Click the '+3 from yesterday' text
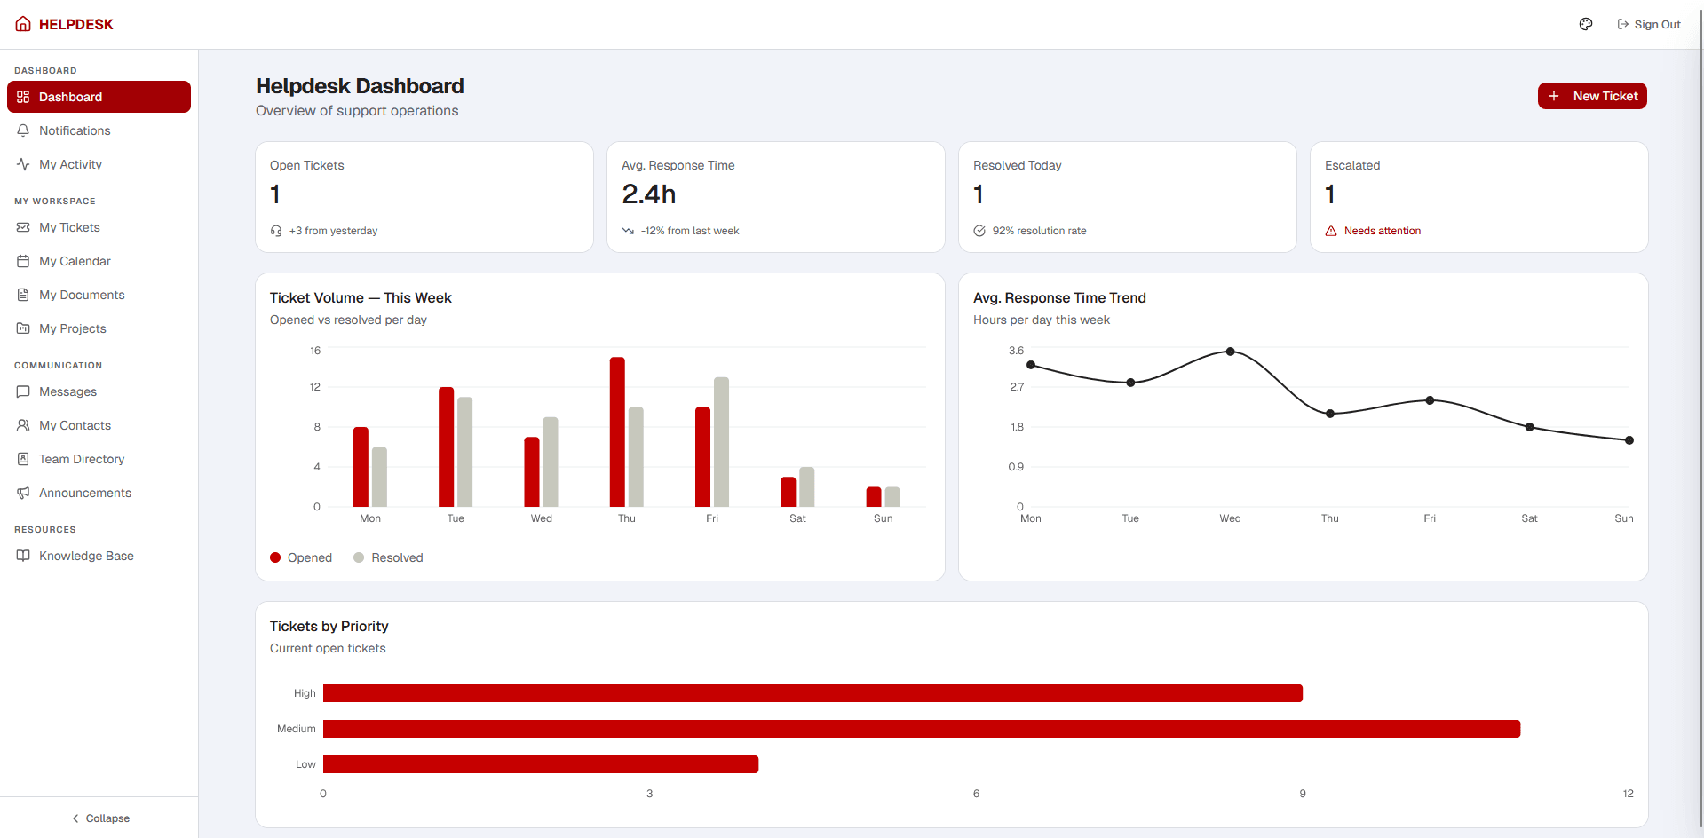This screenshot has width=1704, height=838. 333,231
